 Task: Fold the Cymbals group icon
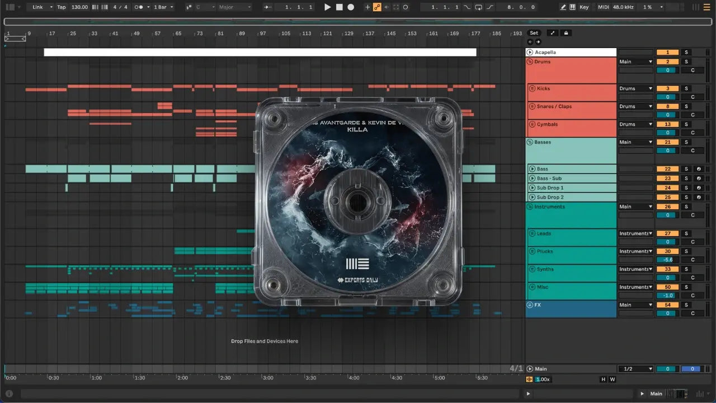pyautogui.click(x=532, y=124)
